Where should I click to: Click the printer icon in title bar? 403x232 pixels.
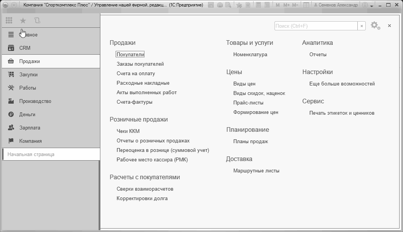pos(220,5)
